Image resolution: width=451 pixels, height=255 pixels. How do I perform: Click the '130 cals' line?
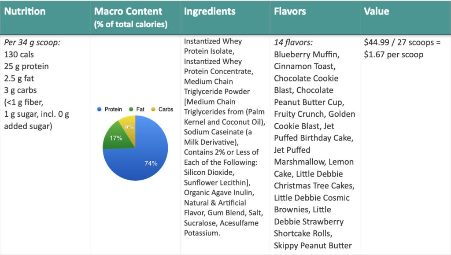click(19, 54)
